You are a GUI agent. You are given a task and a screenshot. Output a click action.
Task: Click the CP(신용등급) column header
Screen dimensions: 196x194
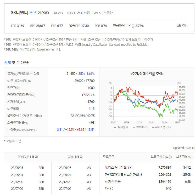click(x=75, y=157)
